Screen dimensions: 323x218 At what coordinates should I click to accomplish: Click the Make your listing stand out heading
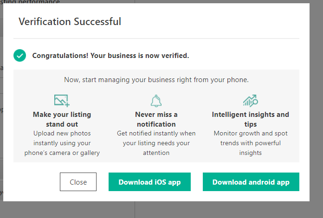(x=62, y=119)
